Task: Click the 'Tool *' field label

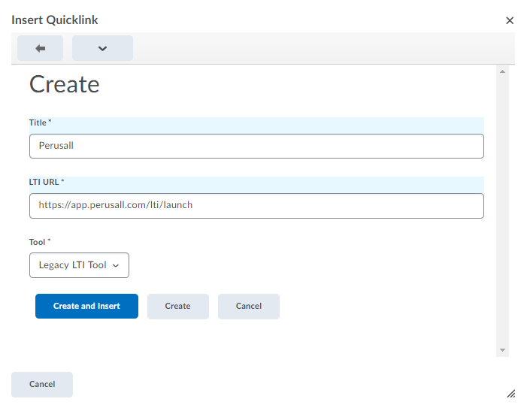Action: pos(40,242)
